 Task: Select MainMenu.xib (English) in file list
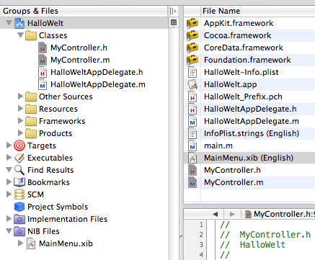click(x=249, y=158)
